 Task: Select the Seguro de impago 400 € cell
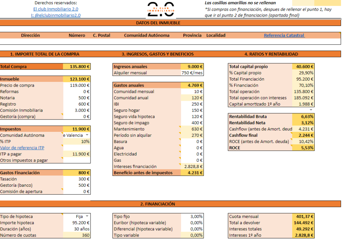(192, 122)
